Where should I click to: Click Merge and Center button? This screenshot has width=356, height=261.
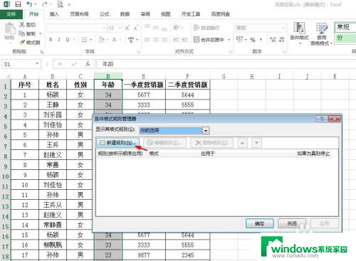[209, 40]
